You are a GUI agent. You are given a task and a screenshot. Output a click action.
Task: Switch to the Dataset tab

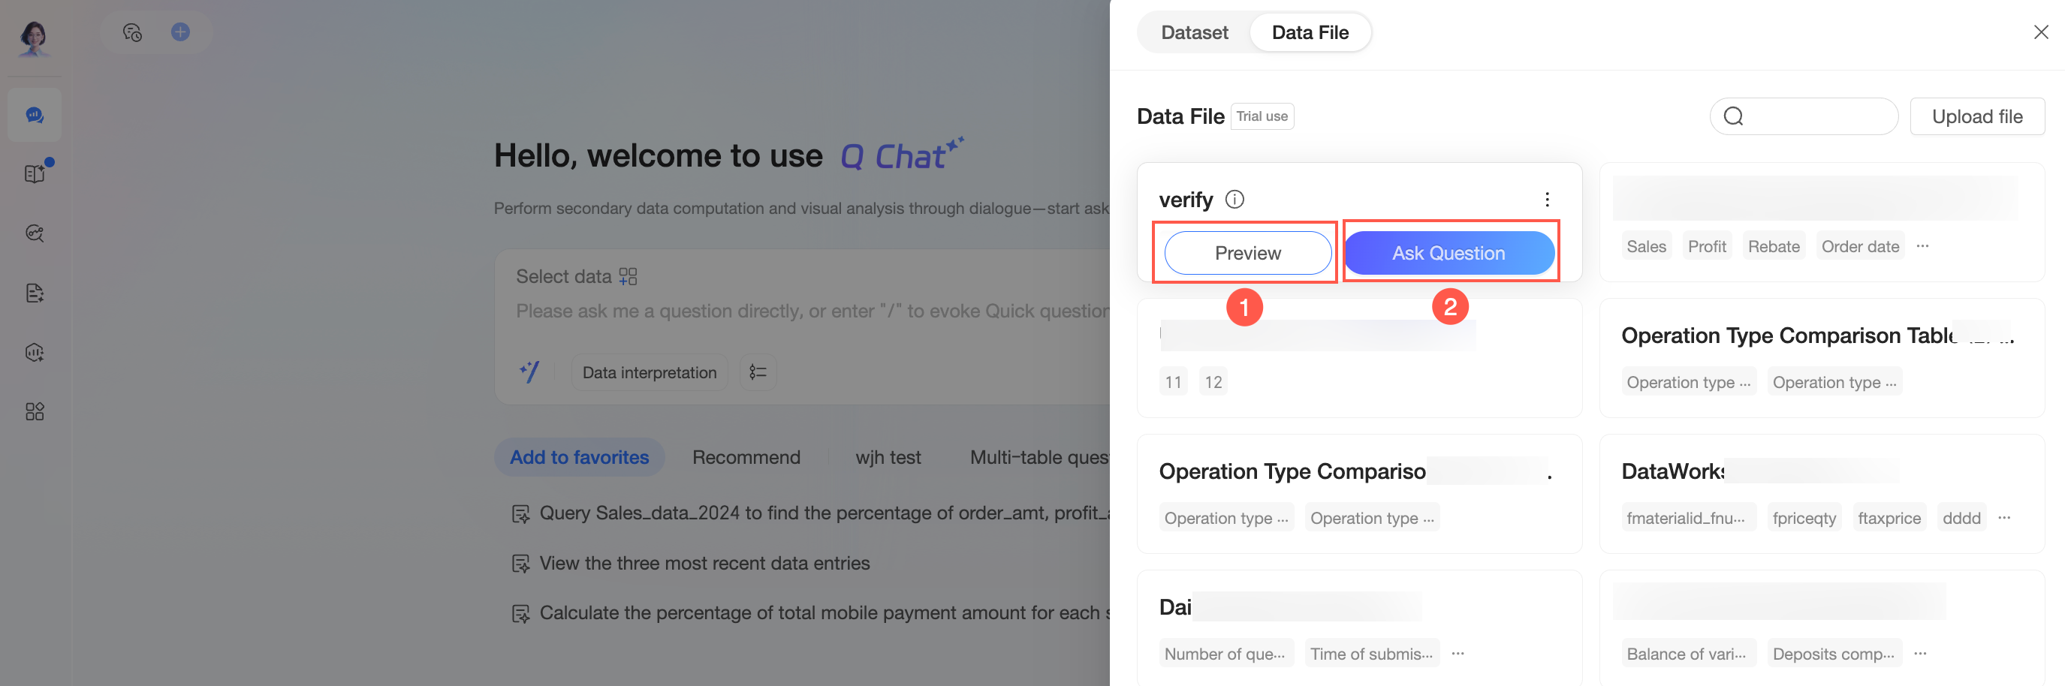click(x=1194, y=33)
